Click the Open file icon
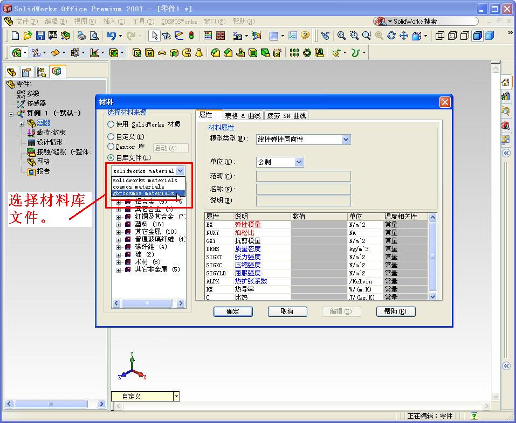 [27, 36]
